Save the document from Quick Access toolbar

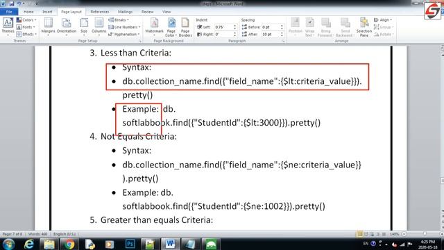click(12, 3)
